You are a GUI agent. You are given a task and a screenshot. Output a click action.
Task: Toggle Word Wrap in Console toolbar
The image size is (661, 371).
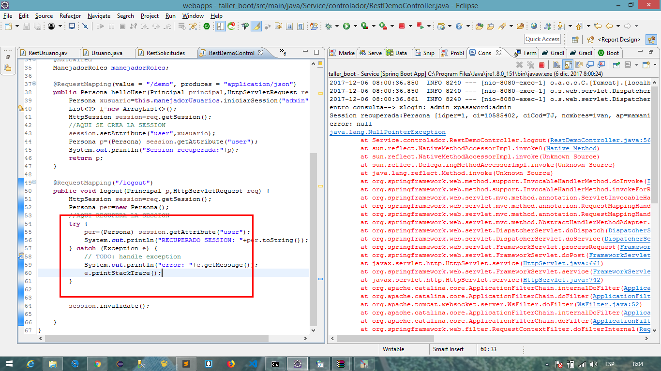[579, 65]
